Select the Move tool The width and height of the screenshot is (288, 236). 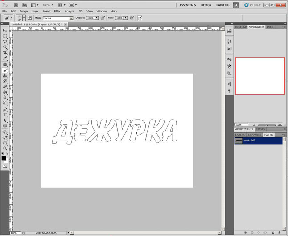(5, 30)
